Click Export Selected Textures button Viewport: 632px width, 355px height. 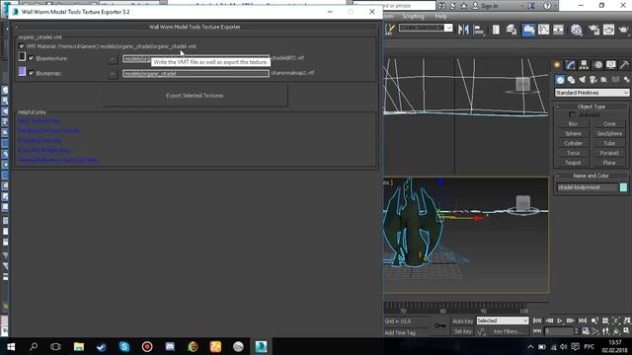click(195, 96)
